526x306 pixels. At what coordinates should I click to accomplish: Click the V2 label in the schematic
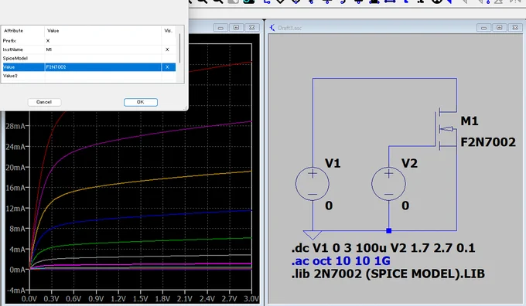[x=410, y=163]
